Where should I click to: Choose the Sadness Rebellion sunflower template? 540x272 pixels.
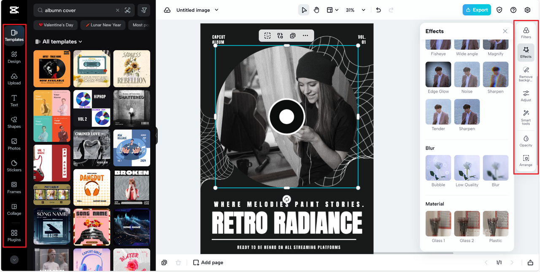tap(132, 69)
